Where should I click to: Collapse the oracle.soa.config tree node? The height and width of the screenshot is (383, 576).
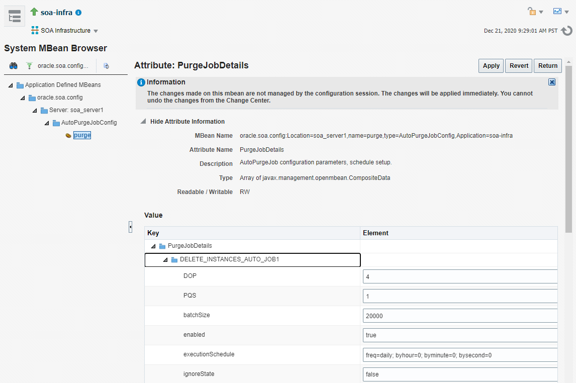[x=23, y=98]
